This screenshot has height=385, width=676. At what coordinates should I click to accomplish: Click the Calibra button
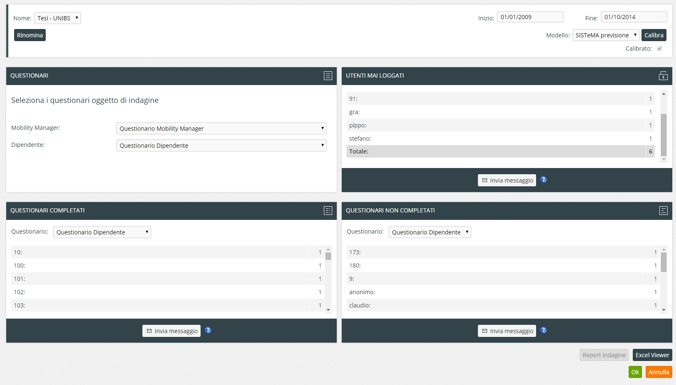click(654, 35)
